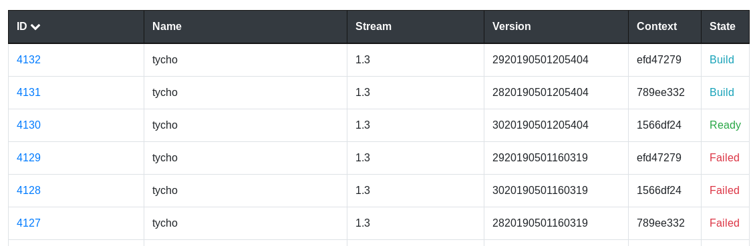Screen dimensions: 751x246
Task: Sort by the Stream column header
Action: tap(373, 27)
